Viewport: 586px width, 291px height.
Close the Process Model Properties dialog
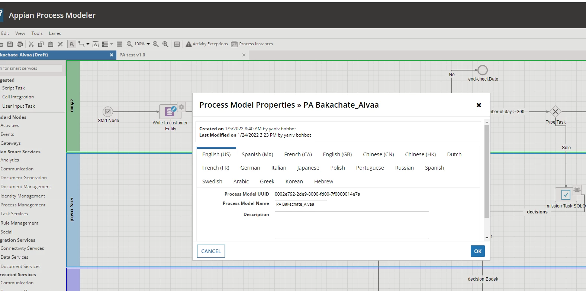pyautogui.click(x=479, y=105)
